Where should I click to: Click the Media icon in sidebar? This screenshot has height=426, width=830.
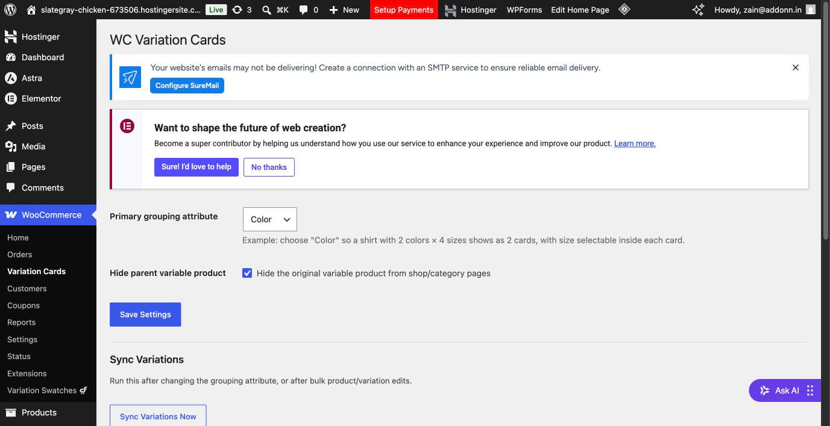click(x=10, y=146)
